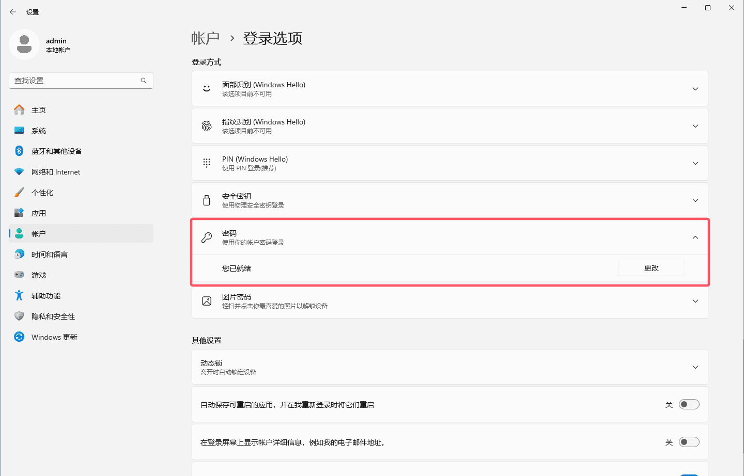Click the admin user avatar

pos(24,44)
